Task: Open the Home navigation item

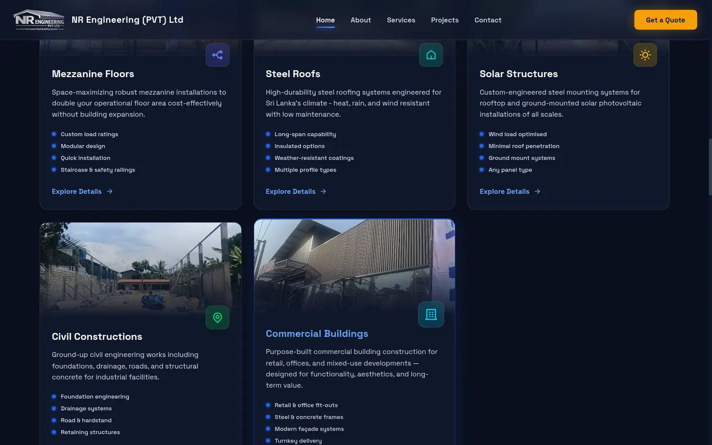Action: tap(325, 20)
